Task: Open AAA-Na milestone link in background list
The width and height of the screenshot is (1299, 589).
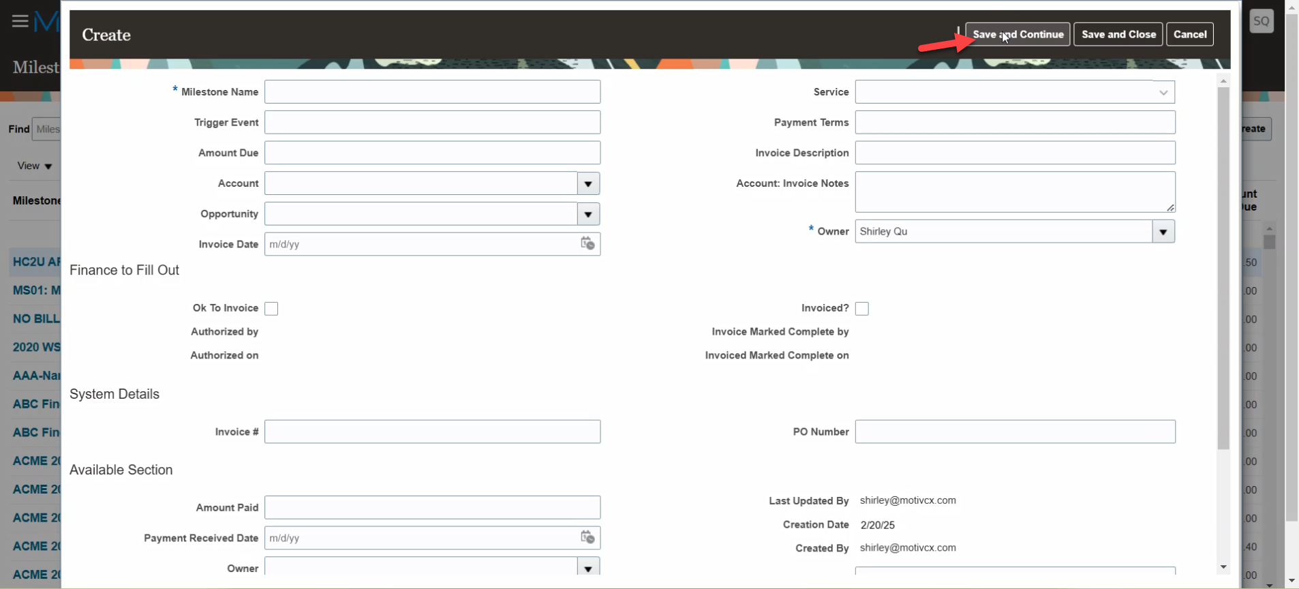Action: tap(36, 376)
